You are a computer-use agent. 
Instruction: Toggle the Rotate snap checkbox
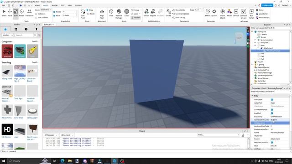(54, 12)
